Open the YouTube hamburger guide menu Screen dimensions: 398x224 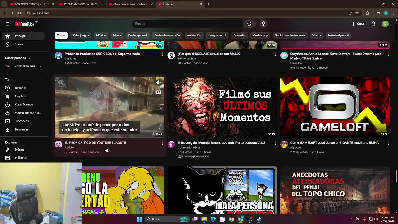click(x=7, y=24)
